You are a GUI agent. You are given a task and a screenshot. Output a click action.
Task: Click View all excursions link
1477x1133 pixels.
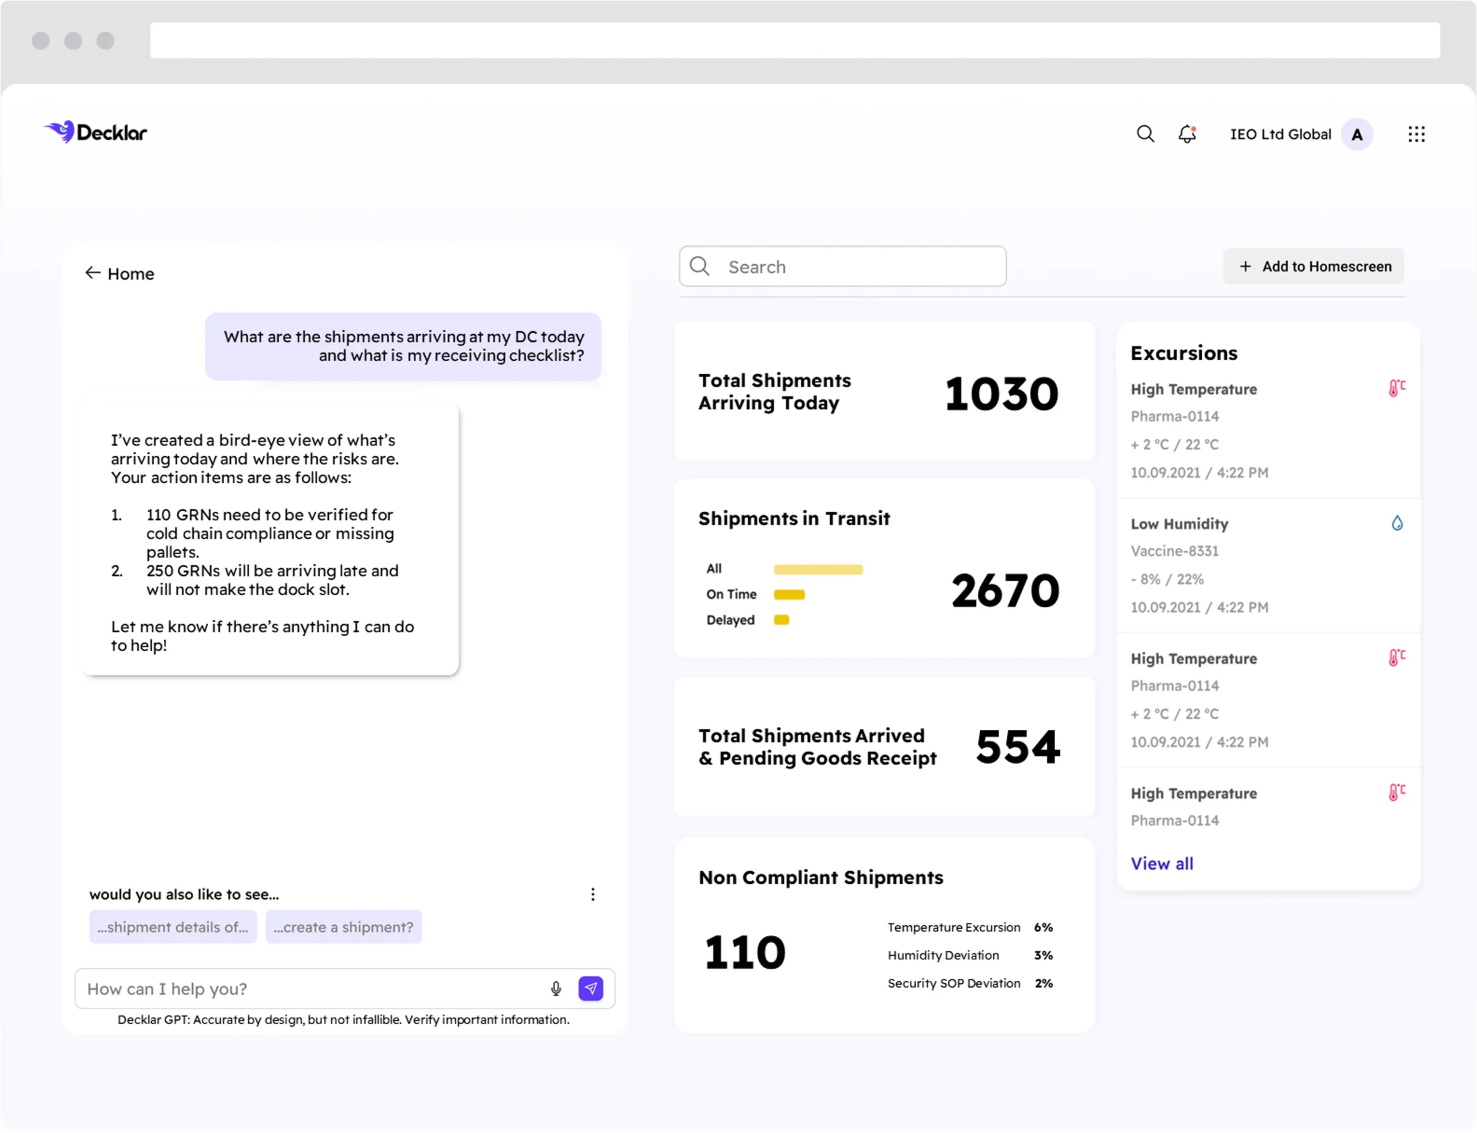[x=1161, y=863]
